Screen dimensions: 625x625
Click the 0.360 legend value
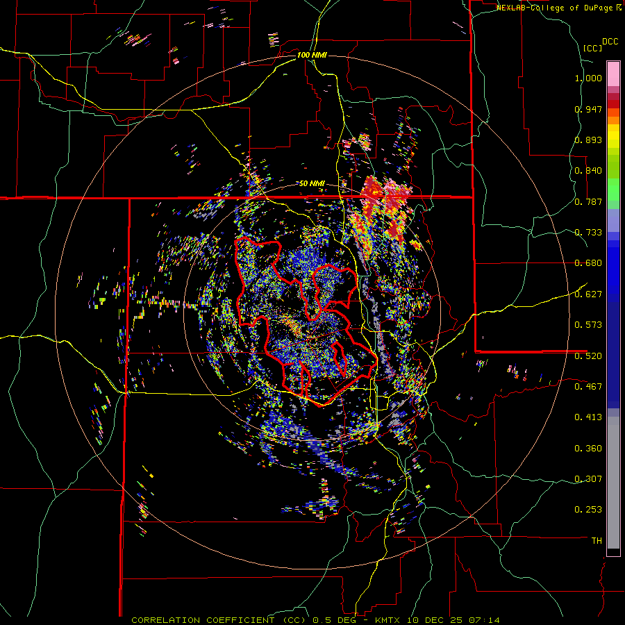[588, 449]
